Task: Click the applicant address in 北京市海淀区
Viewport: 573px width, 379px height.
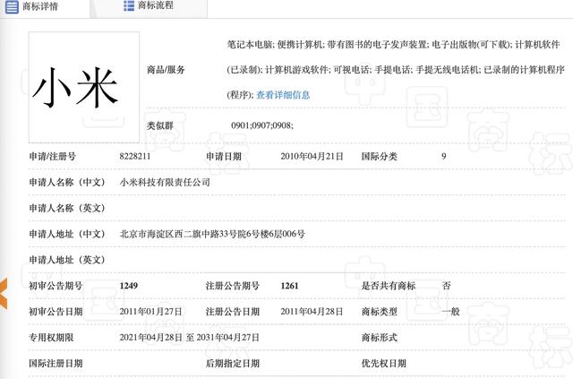Action: [212, 234]
